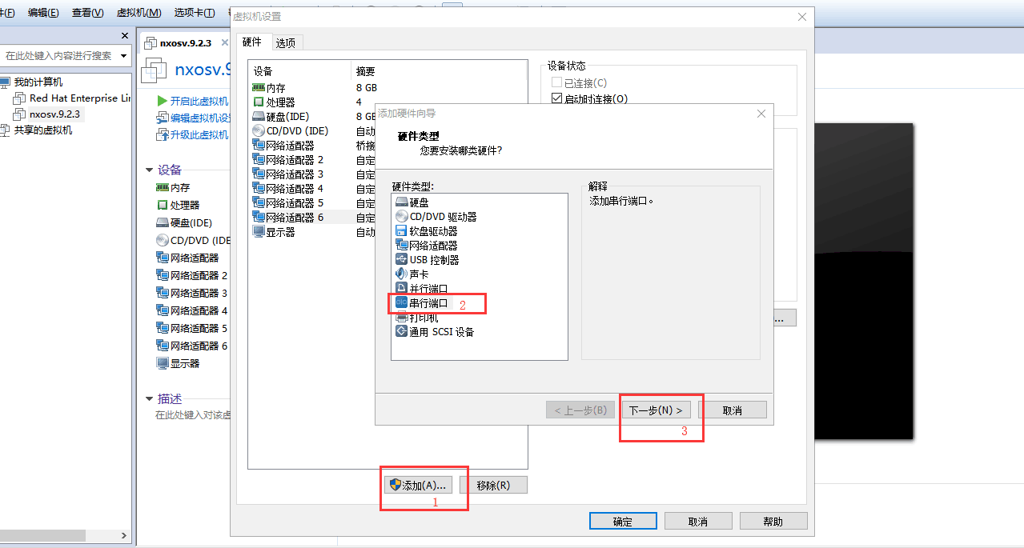Select the 内存 memory module icon in sidebar
Image resolution: width=1024 pixels, height=548 pixels.
coord(162,187)
